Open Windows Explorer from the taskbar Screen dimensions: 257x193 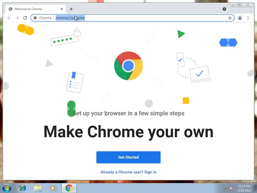click(38, 188)
